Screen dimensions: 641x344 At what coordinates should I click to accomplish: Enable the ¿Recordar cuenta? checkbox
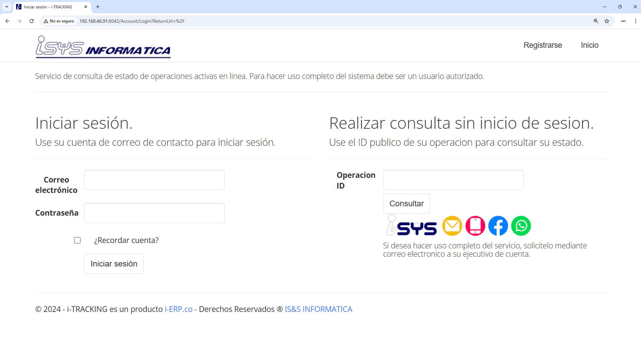pyautogui.click(x=77, y=240)
